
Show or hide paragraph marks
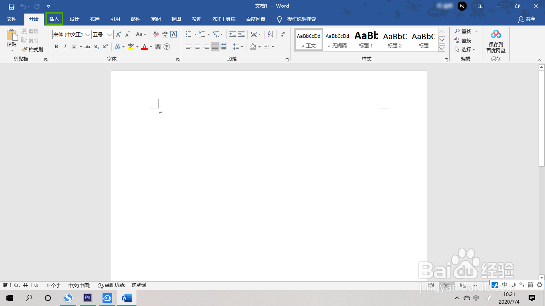[283, 34]
